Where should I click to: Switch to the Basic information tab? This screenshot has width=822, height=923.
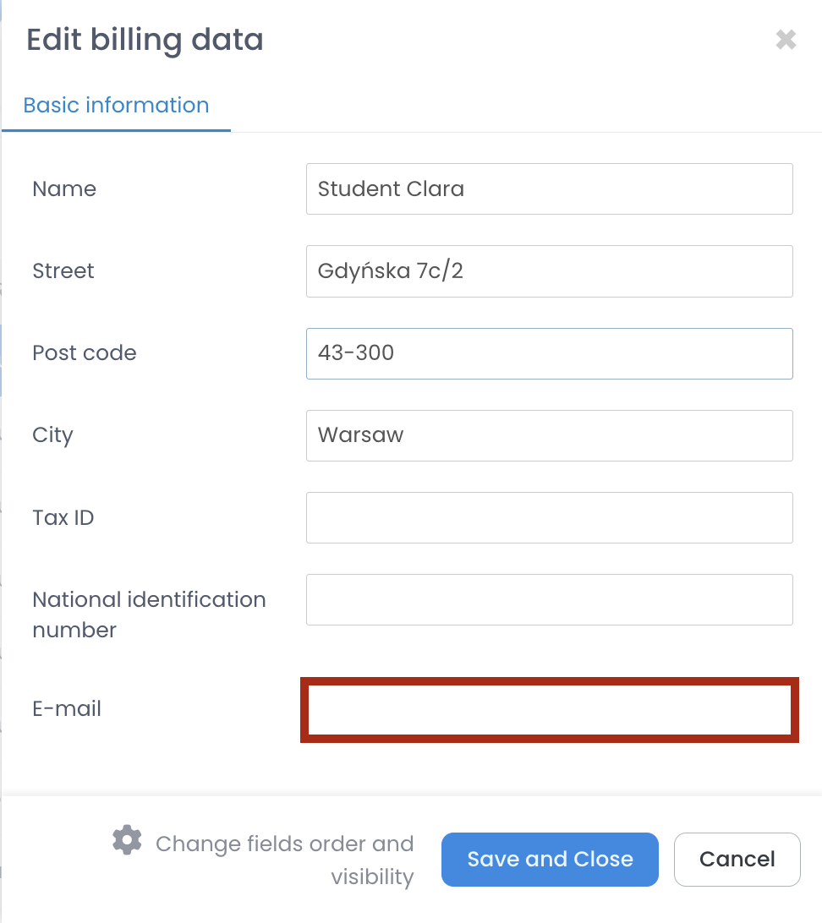[x=116, y=106]
